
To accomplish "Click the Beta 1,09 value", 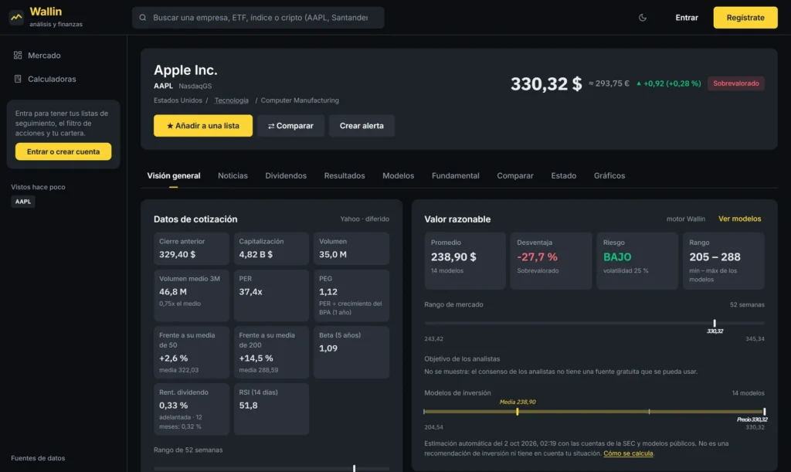I will [328, 348].
